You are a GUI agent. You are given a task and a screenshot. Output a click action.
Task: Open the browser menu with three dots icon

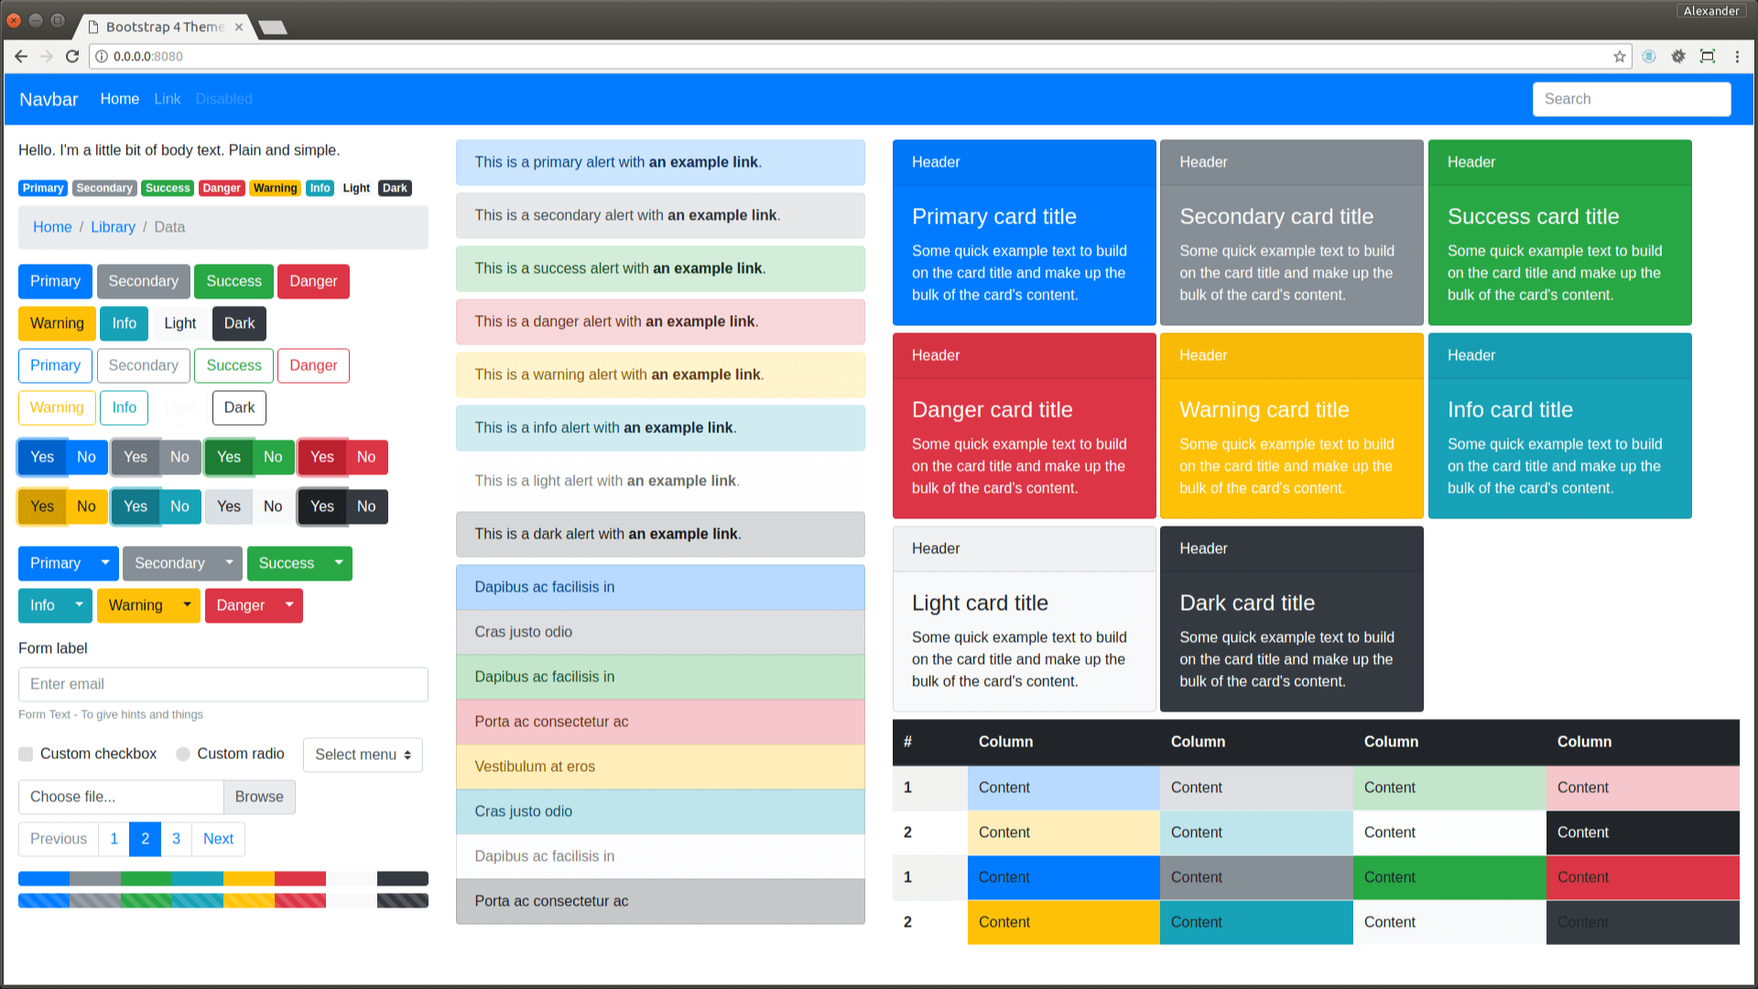click(1739, 56)
